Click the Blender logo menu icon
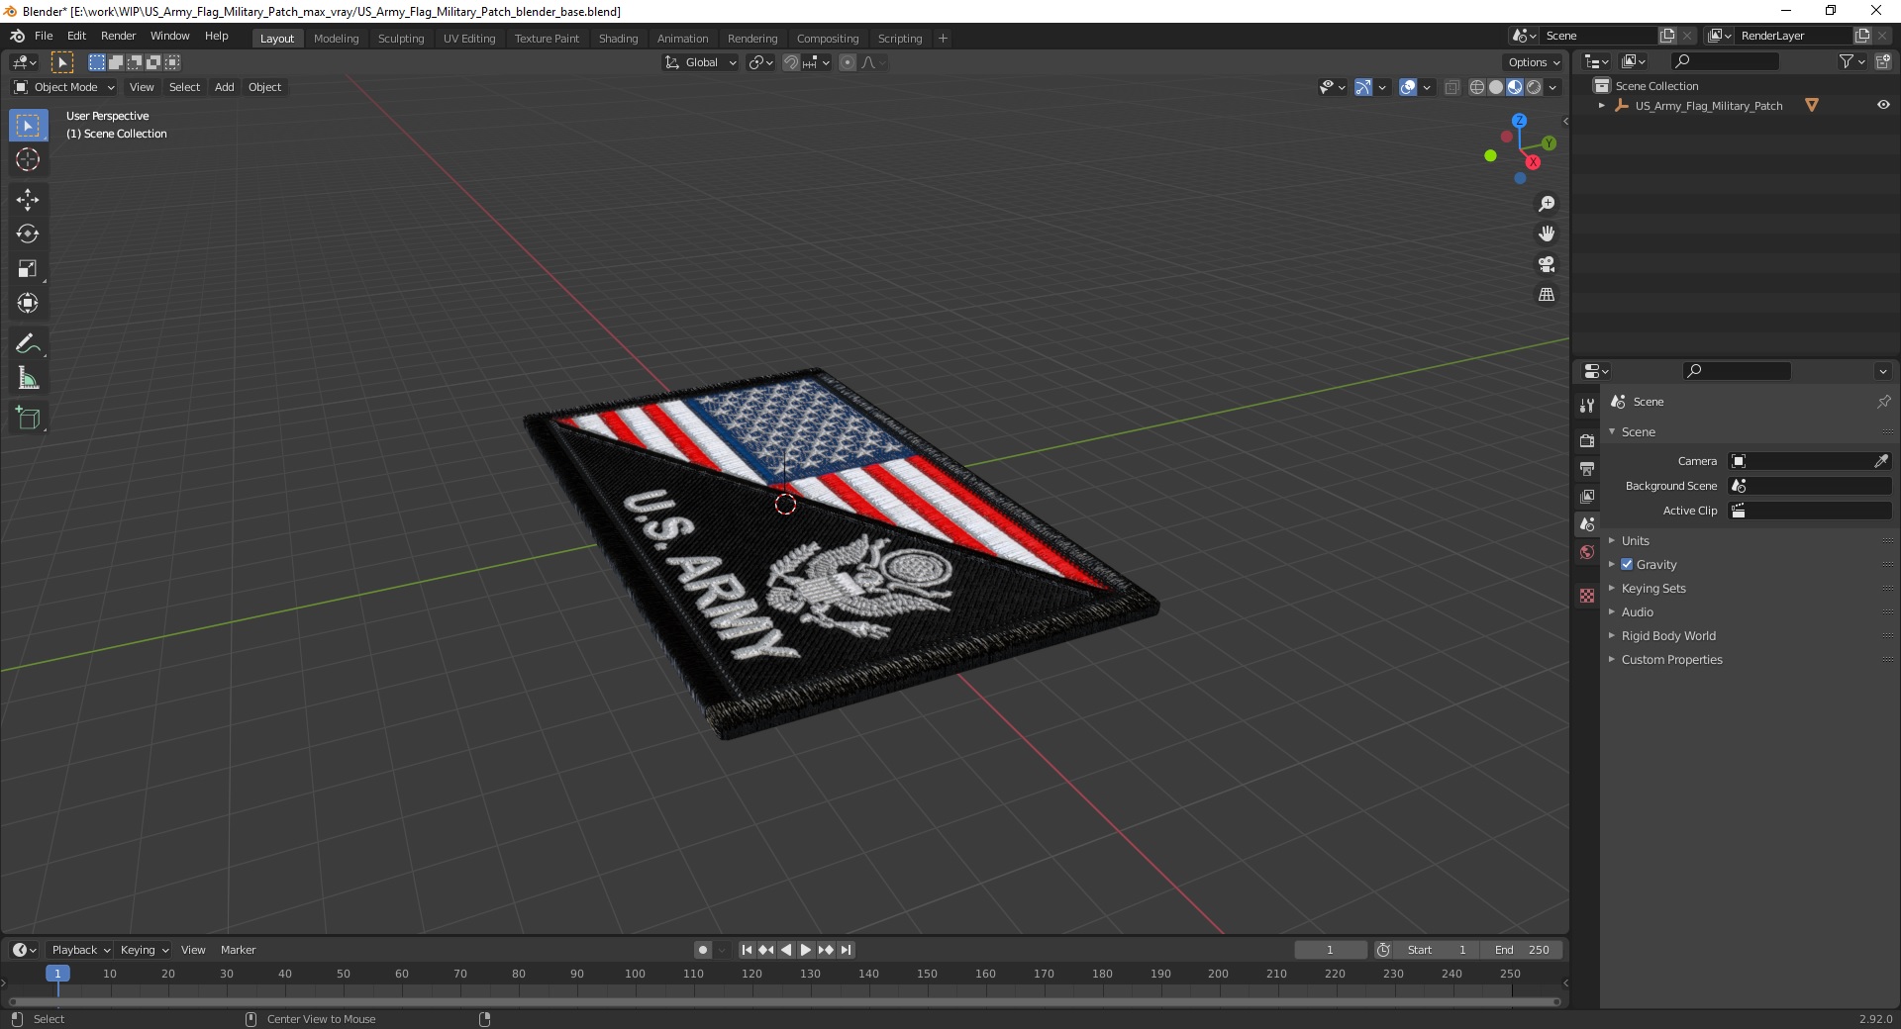1901x1029 pixels. (x=17, y=36)
